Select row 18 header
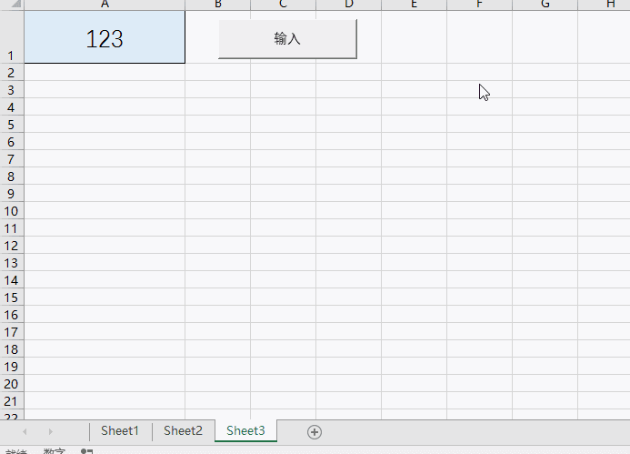Image resolution: width=630 pixels, height=454 pixels. [x=12, y=349]
